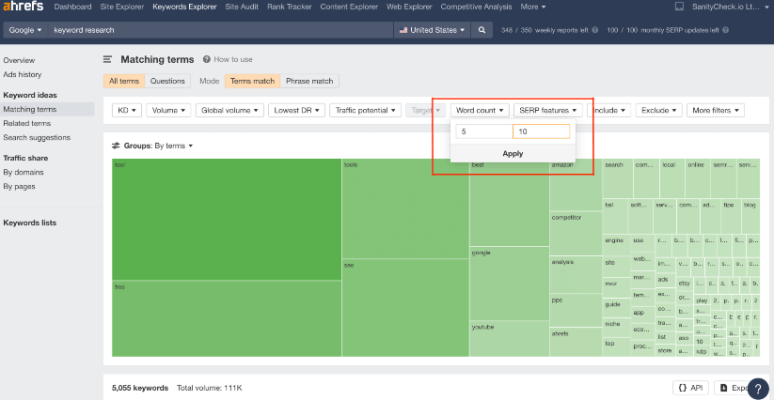Select the Terms match mode

pyautogui.click(x=252, y=81)
